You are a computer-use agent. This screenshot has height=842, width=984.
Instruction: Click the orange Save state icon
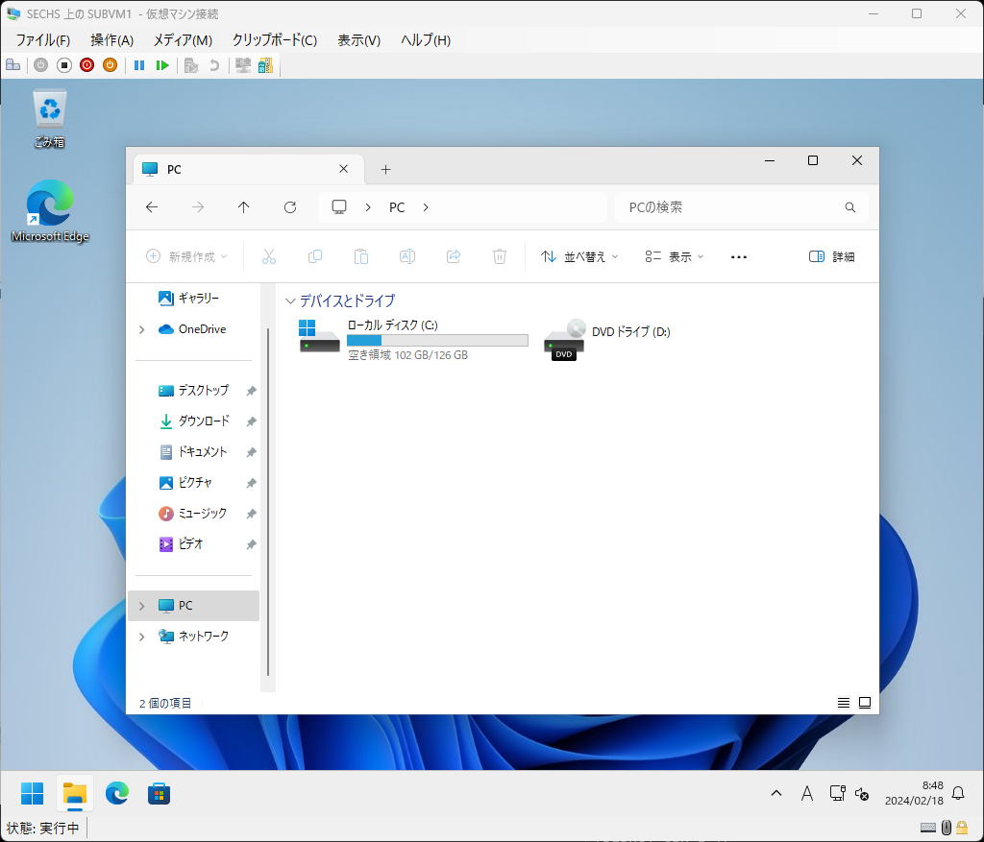pyautogui.click(x=110, y=65)
